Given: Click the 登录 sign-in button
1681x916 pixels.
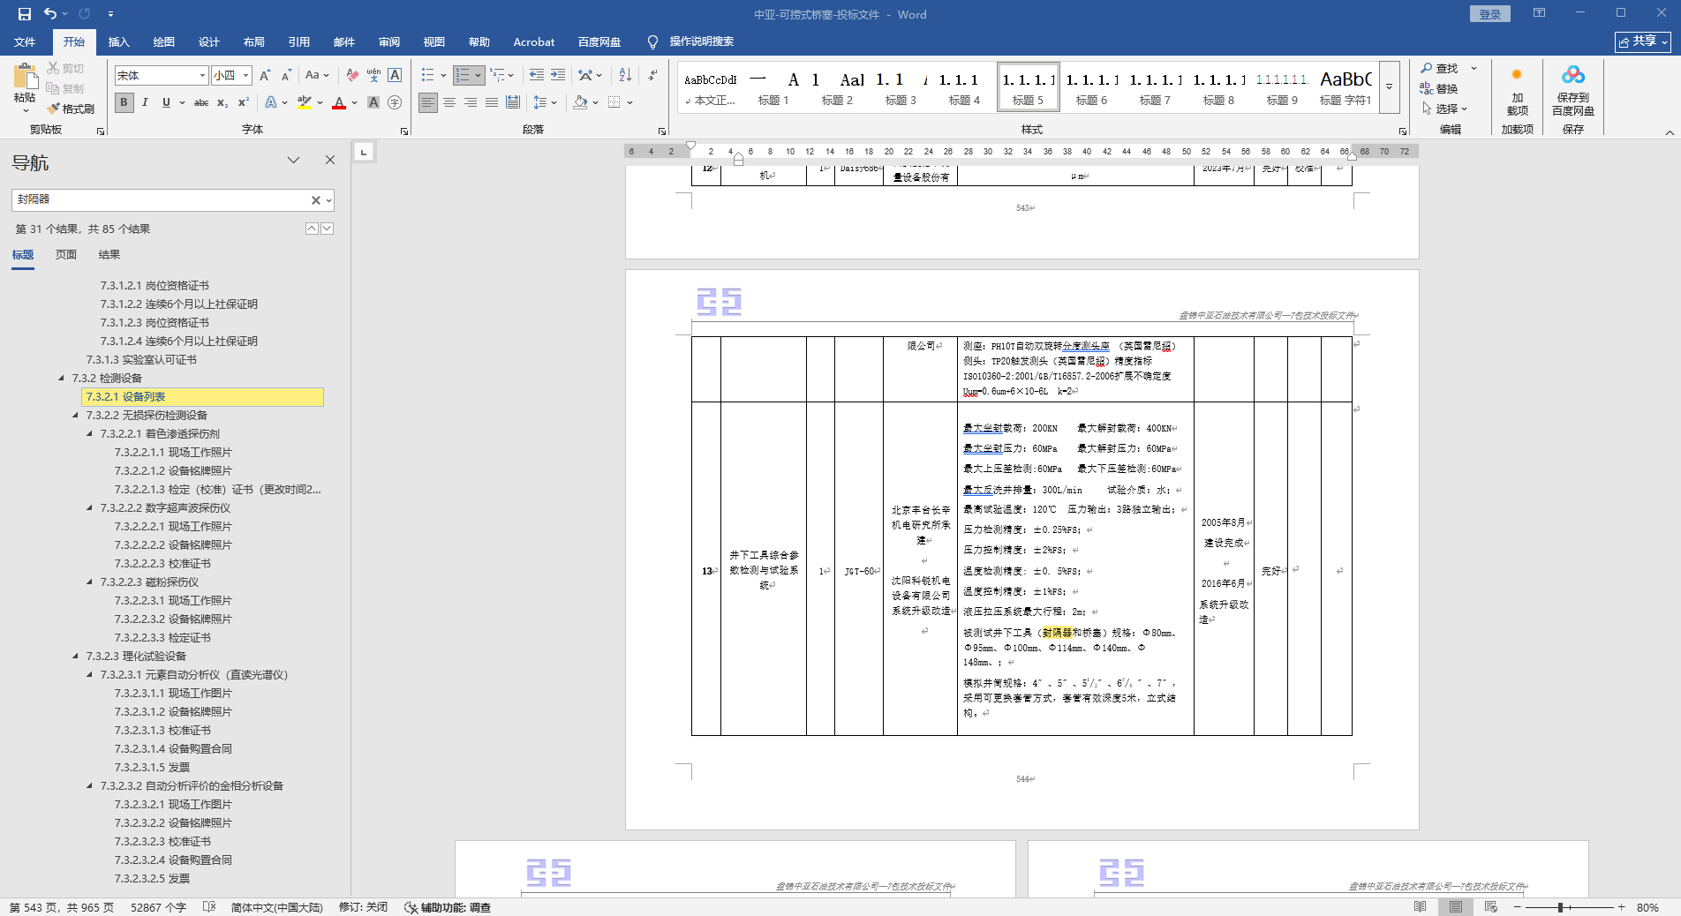Looking at the screenshot, I should point(1489,14).
